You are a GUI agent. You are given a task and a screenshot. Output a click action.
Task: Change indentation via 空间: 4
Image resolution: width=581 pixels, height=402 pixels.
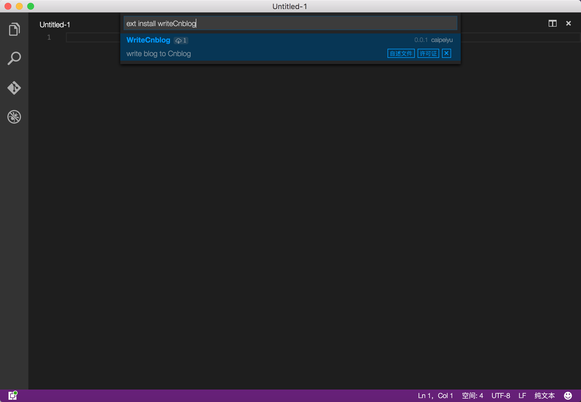[472, 395]
